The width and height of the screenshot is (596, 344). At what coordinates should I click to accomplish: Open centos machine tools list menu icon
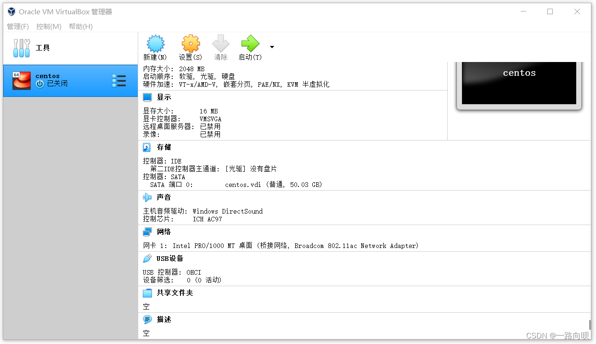(119, 81)
